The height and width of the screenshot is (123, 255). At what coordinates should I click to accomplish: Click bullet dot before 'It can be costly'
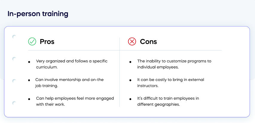click(130, 80)
